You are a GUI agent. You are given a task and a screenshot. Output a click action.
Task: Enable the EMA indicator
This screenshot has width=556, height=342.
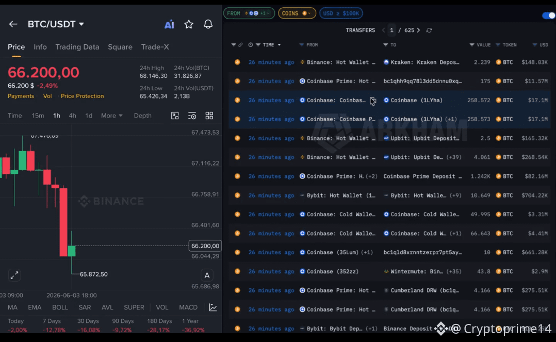(35, 307)
